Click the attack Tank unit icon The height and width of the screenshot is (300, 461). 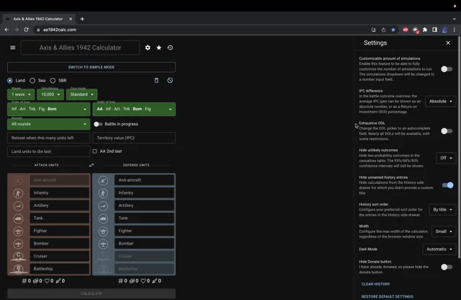(18, 219)
